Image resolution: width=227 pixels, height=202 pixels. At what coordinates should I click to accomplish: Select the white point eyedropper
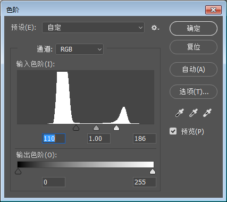[x=207, y=113]
